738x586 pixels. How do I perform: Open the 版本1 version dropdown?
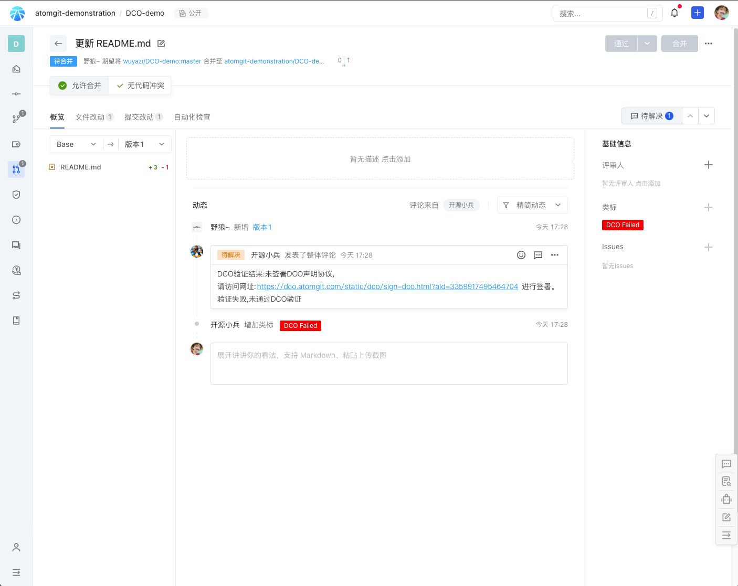tap(144, 144)
